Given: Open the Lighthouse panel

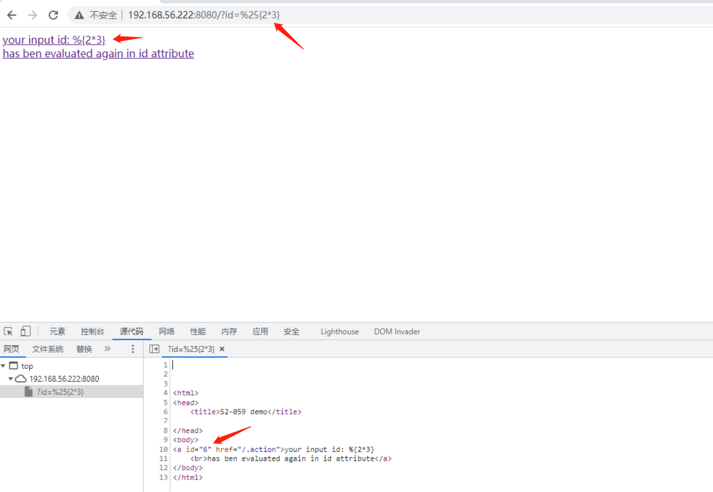Looking at the screenshot, I should (340, 331).
